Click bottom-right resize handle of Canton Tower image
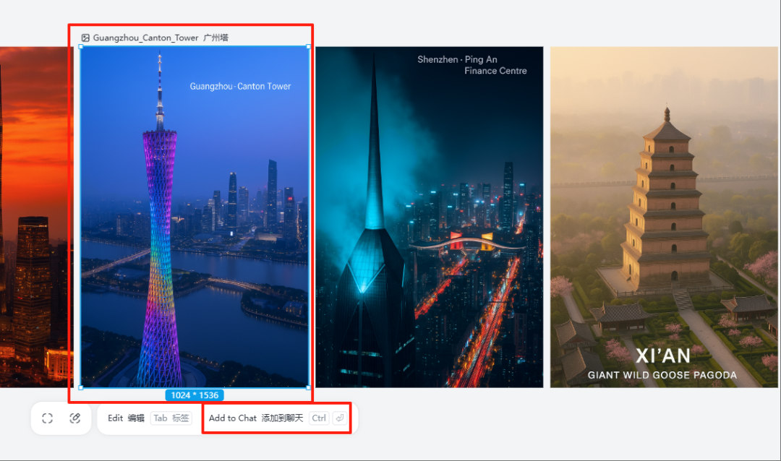 point(309,387)
